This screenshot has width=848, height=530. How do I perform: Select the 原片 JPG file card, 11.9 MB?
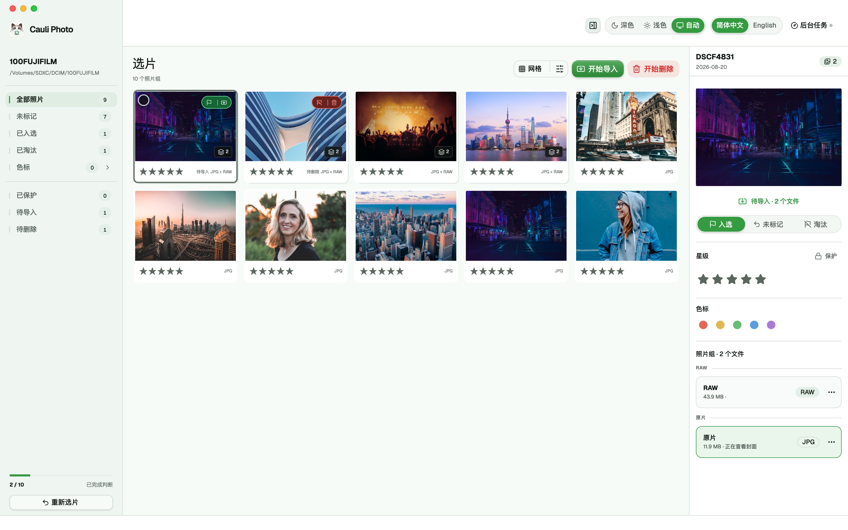pos(768,442)
